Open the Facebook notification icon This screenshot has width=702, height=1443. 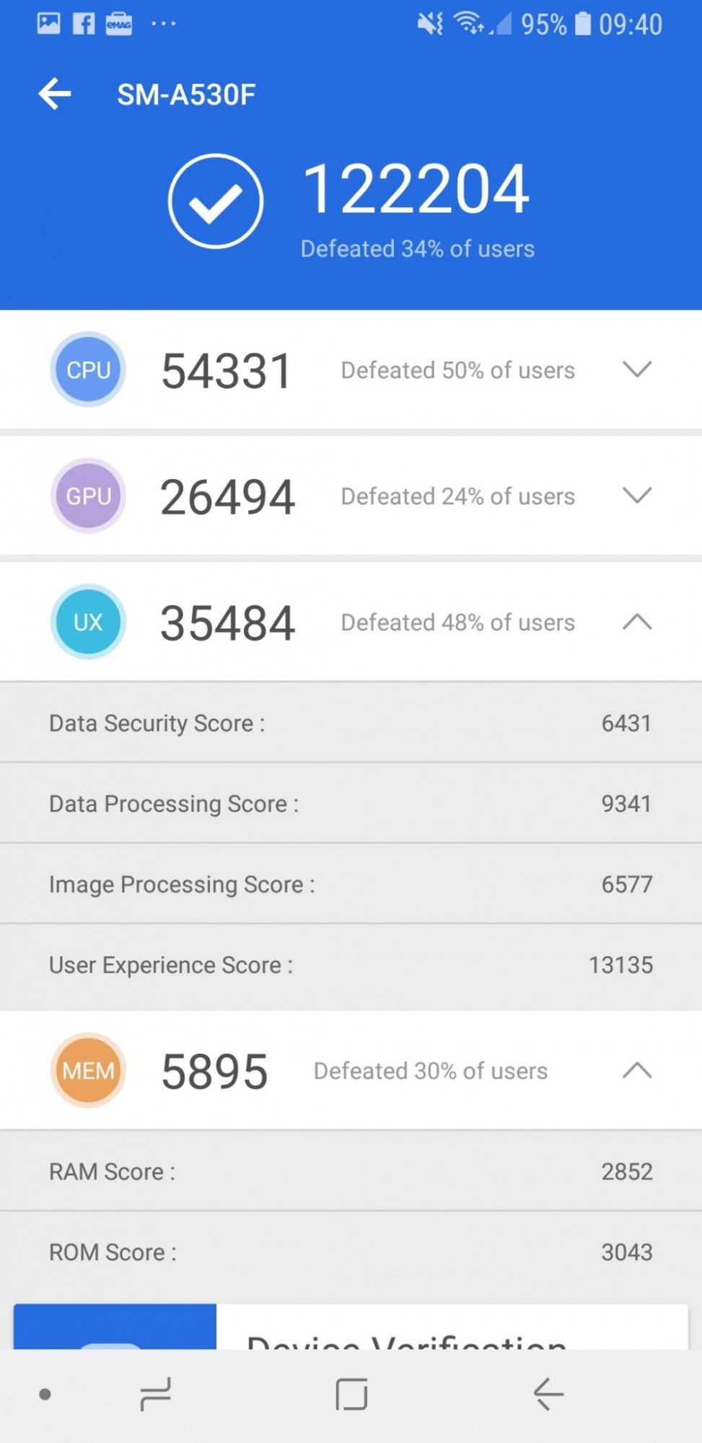click(x=84, y=24)
